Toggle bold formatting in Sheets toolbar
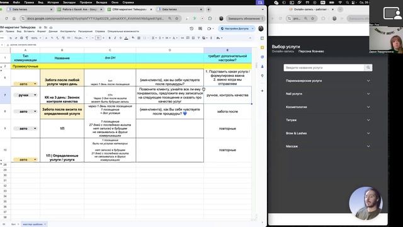The image size is (403, 227). 110,38
